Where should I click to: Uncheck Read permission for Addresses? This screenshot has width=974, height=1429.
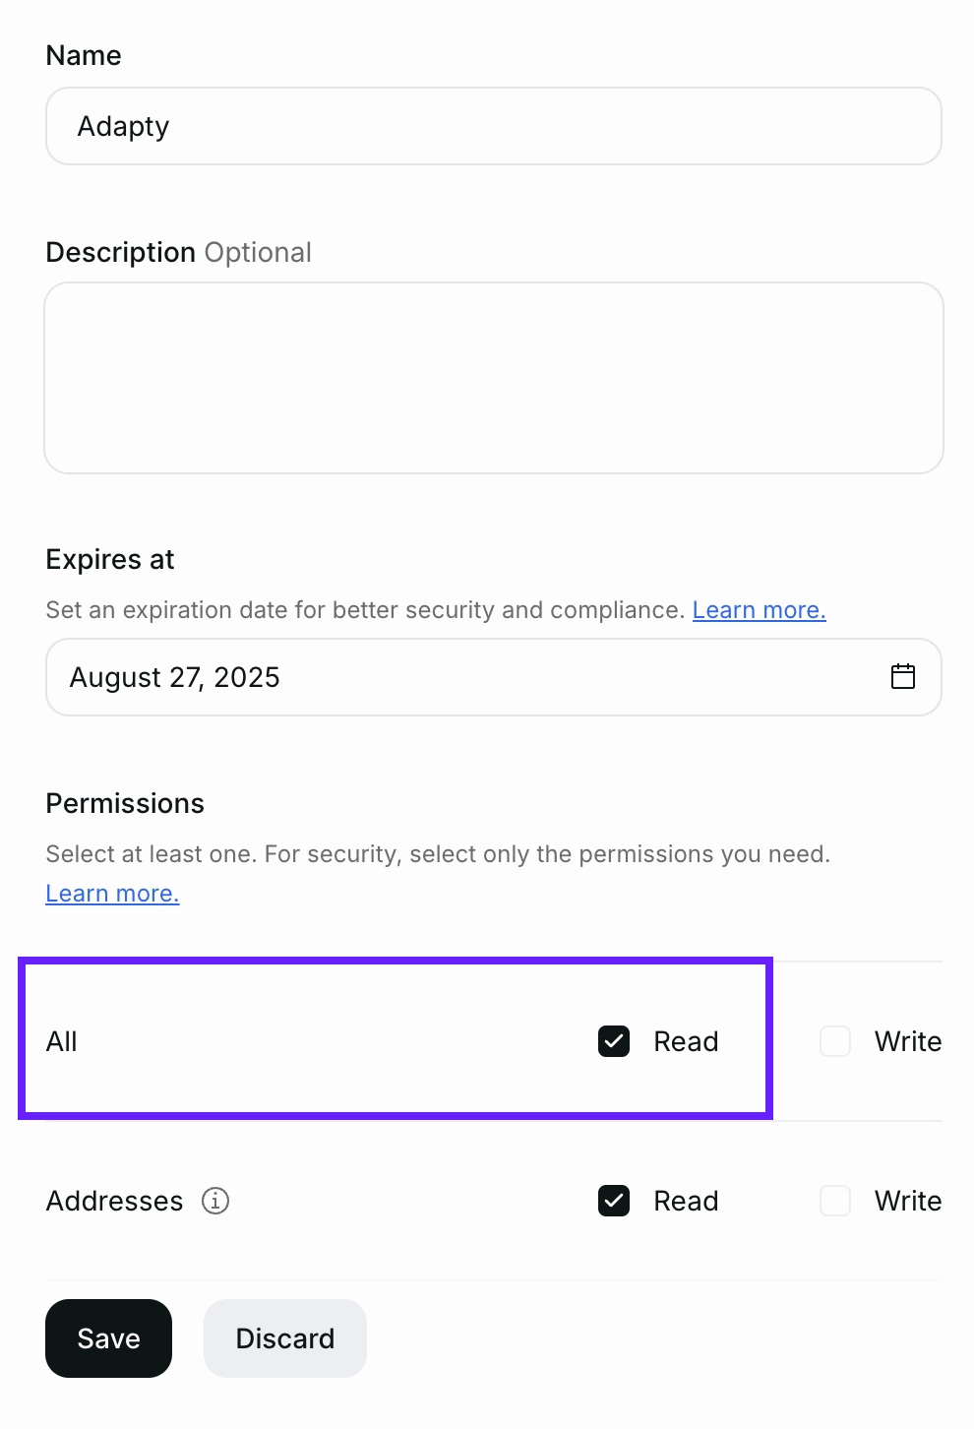coord(613,1201)
